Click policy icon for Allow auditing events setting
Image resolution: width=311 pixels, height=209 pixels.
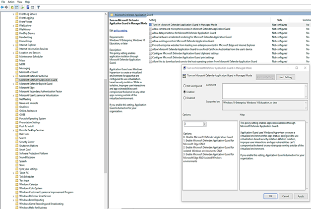pos(150,41)
